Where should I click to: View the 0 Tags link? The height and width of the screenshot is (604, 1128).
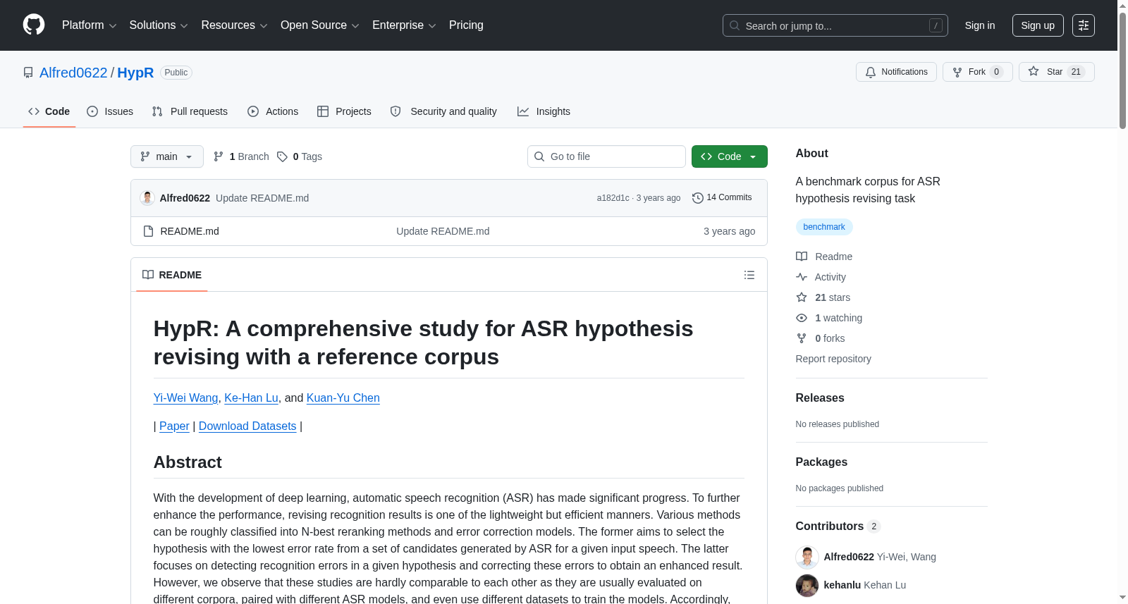[x=300, y=156]
